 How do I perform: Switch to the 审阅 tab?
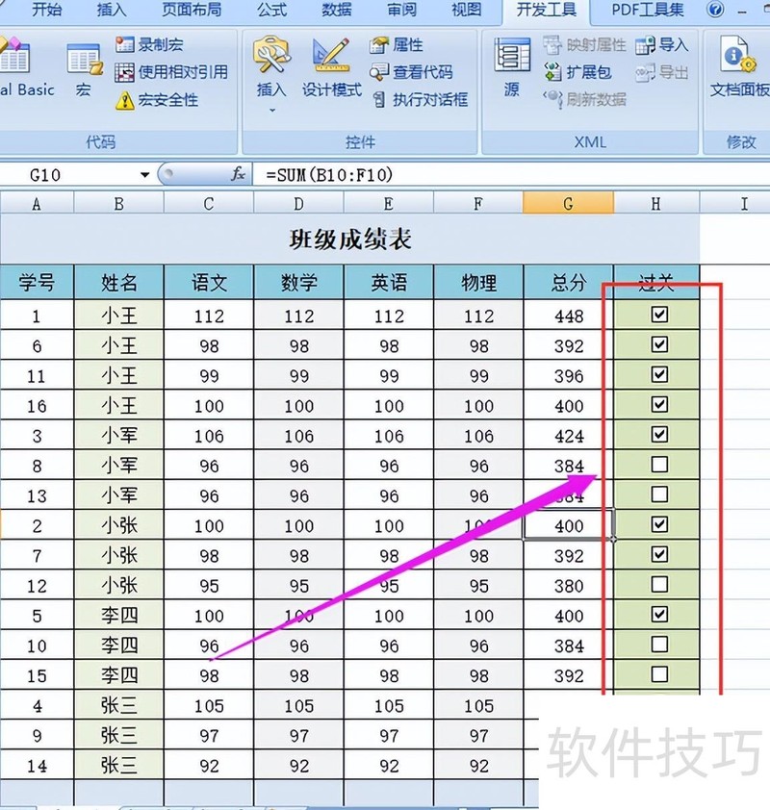coord(401,10)
